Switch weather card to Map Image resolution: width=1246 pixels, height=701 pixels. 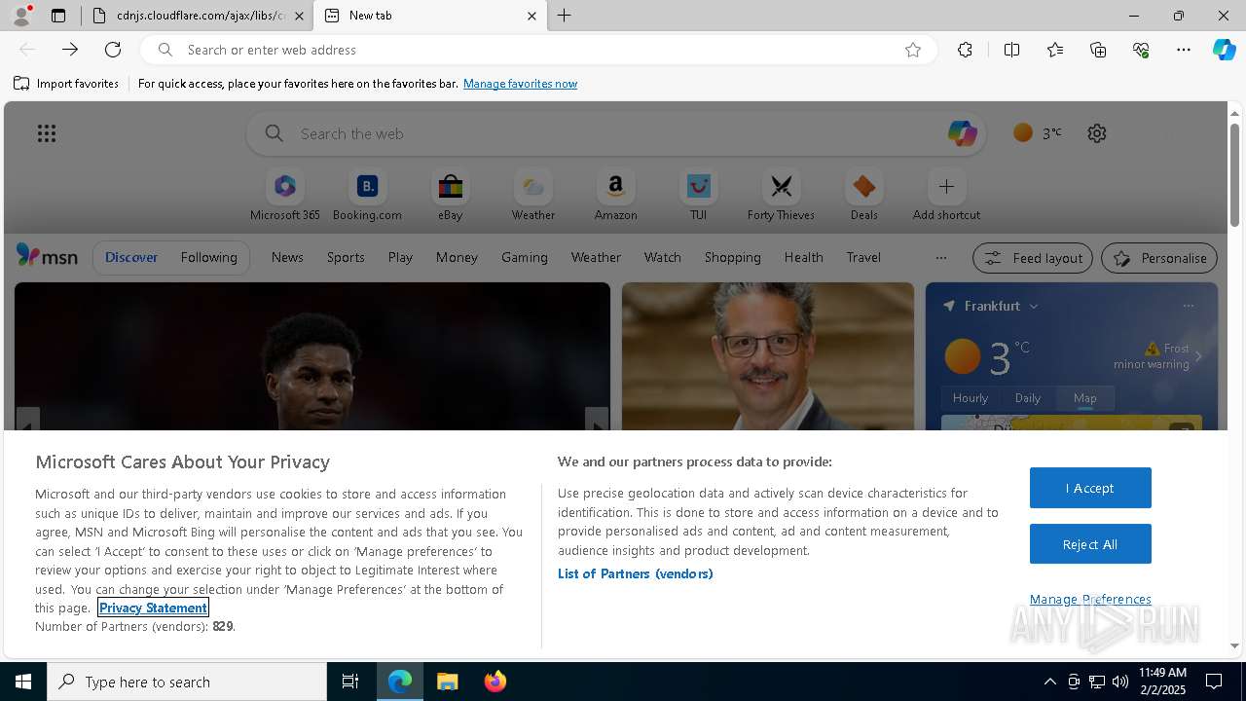click(1085, 398)
